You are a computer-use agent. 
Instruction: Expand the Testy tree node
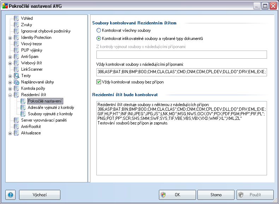click(10, 76)
